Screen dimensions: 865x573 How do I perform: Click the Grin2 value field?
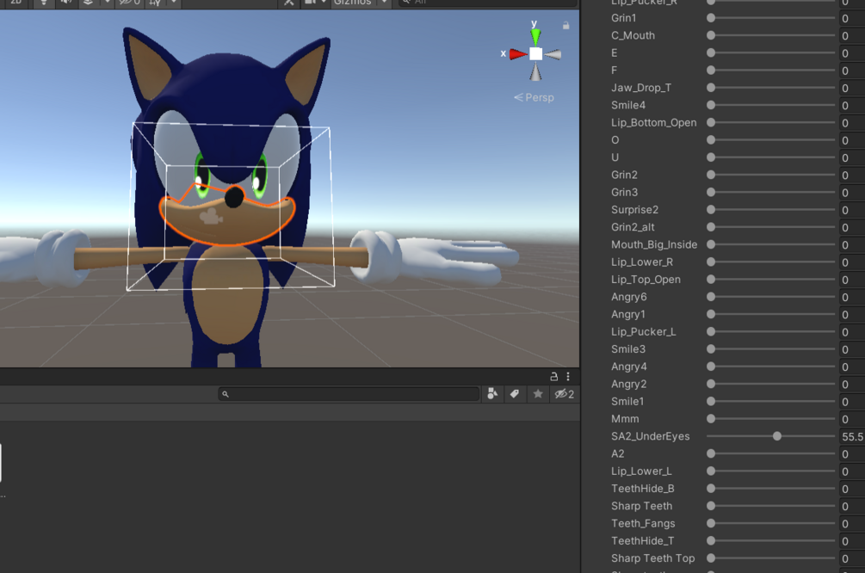coord(852,175)
